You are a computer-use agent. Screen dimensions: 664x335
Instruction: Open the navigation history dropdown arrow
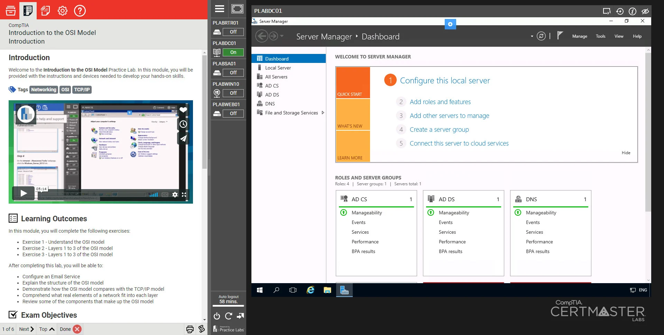coord(282,36)
